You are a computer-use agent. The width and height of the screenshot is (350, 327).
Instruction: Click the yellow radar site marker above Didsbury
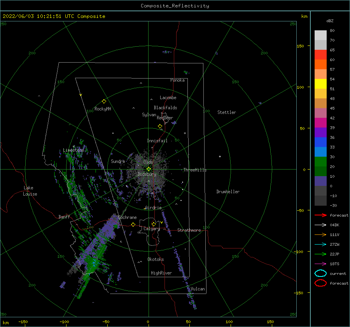click(149, 169)
